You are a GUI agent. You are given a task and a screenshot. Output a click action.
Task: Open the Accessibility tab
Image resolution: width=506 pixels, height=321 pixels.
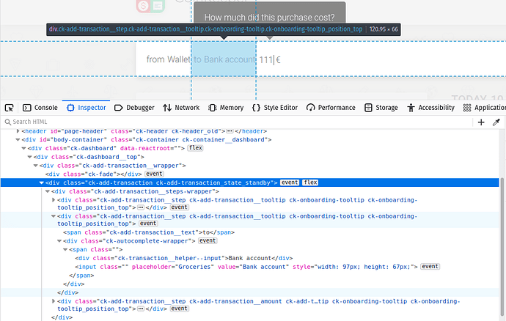(x=430, y=108)
